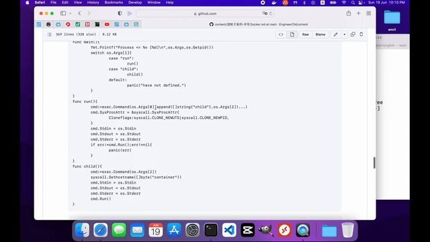Open the Window menu
The image size is (430, 242).
(x=154, y=3)
